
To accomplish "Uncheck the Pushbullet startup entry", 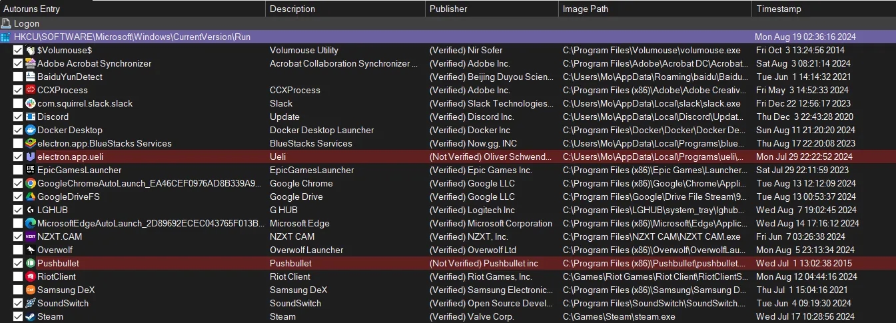I will [18, 263].
